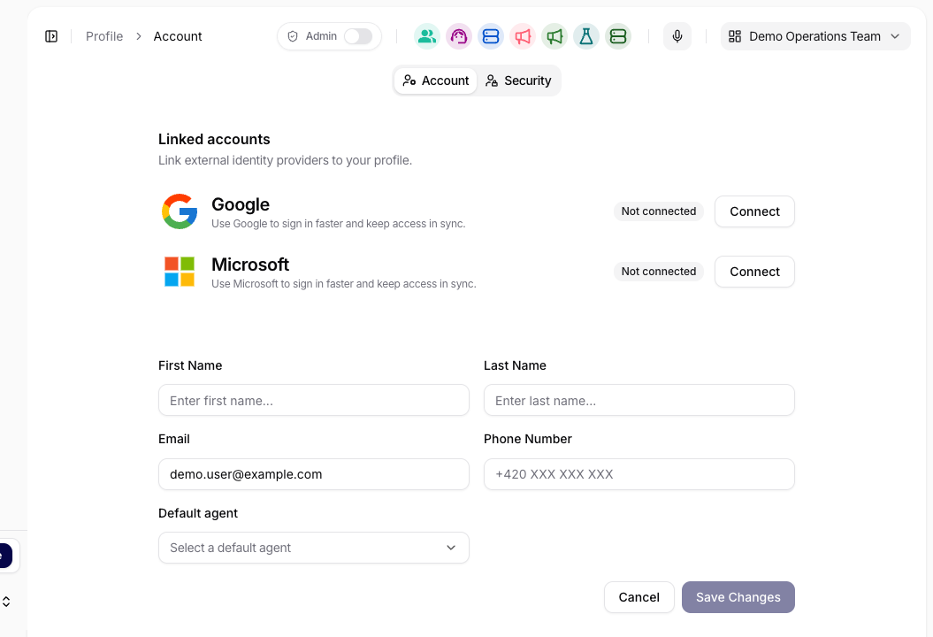Click Save Changes button
The width and height of the screenshot is (933, 637).
coord(738,597)
